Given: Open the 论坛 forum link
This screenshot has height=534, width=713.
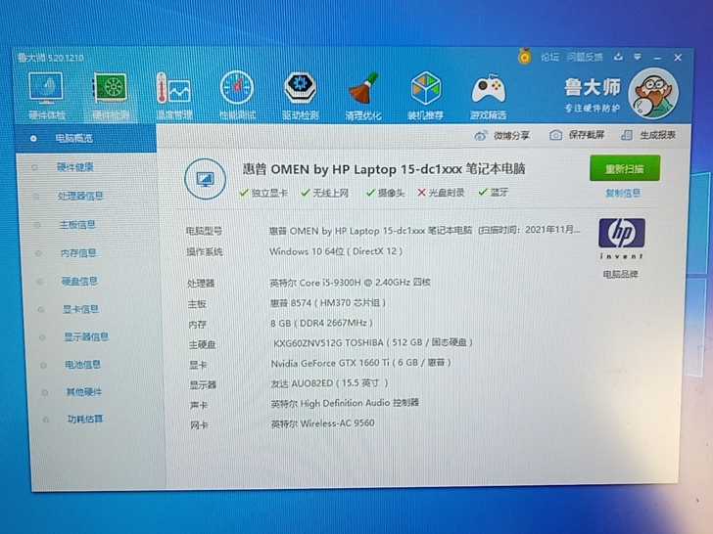Looking at the screenshot, I should click(549, 57).
